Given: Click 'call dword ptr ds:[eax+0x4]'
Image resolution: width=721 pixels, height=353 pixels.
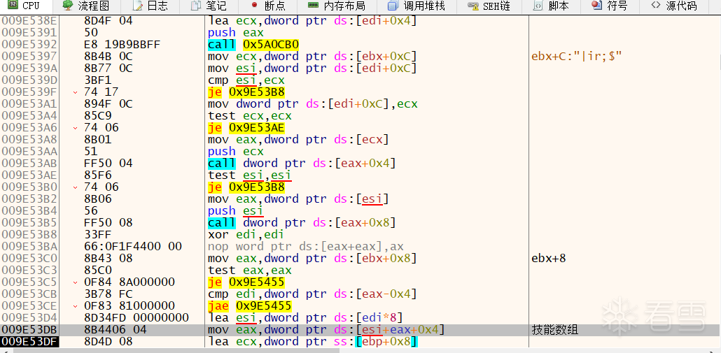Looking at the screenshot, I should (x=301, y=163).
